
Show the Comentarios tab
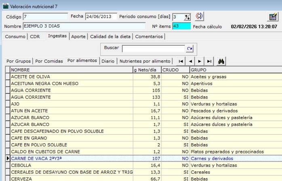point(149,36)
